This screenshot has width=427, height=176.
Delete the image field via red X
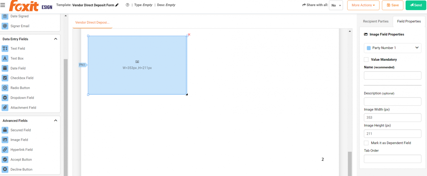(x=189, y=34)
